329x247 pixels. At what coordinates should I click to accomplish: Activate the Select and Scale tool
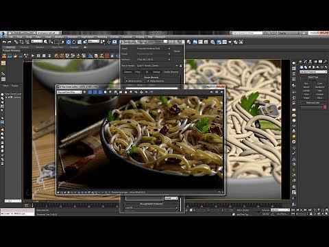[x=80, y=42]
